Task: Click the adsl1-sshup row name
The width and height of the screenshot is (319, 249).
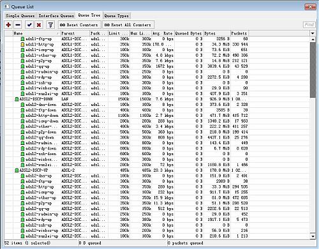Action: pos(39,83)
